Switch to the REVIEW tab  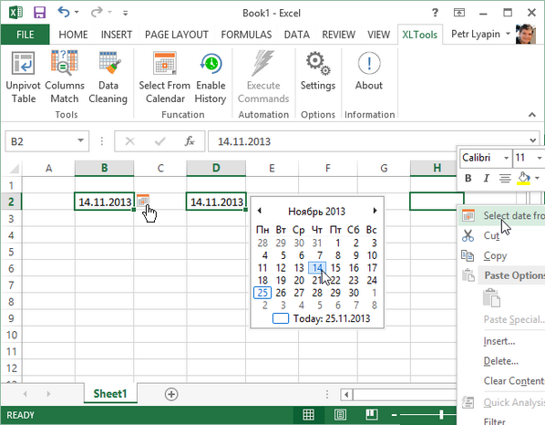(x=338, y=35)
